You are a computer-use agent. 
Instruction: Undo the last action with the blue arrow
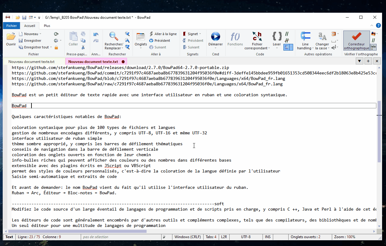(96, 34)
